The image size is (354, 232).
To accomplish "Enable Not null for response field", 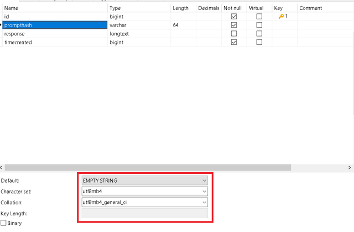I will tap(234, 34).
